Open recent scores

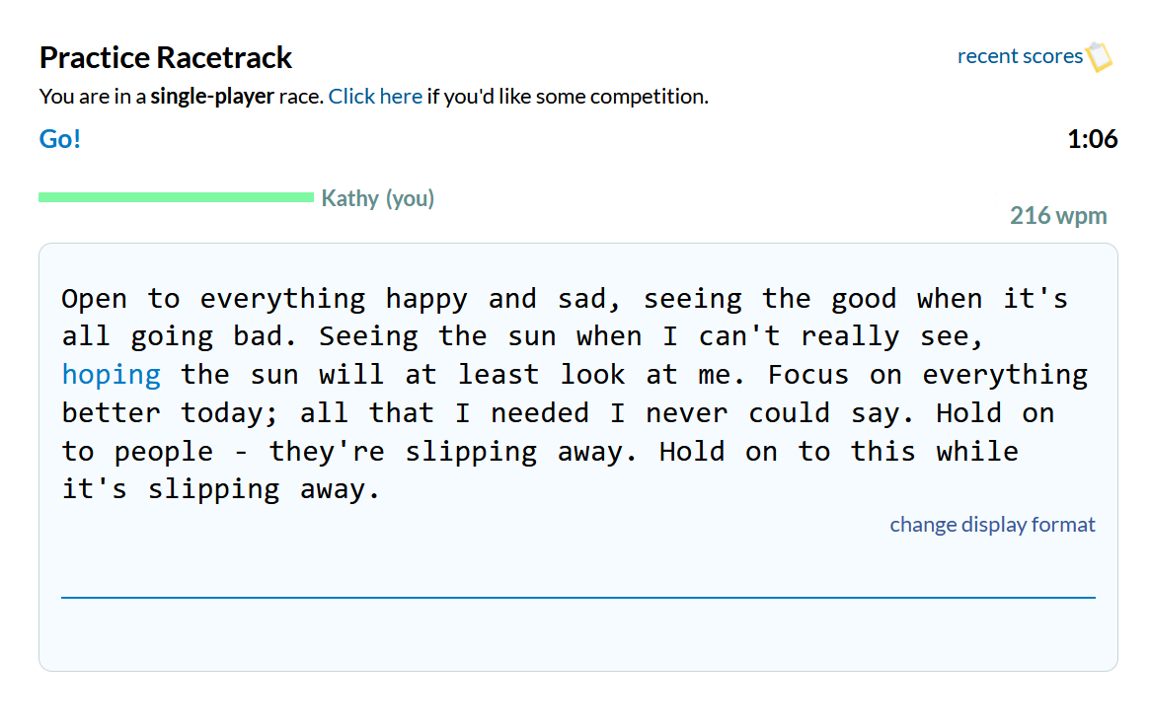pos(1020,56)
